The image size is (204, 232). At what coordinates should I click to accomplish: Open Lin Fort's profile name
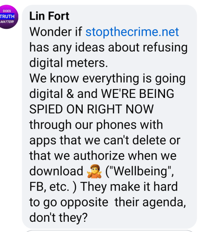coord(49,16)
